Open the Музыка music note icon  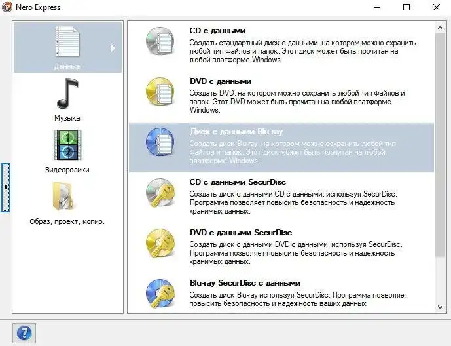(x=67, y=94)
